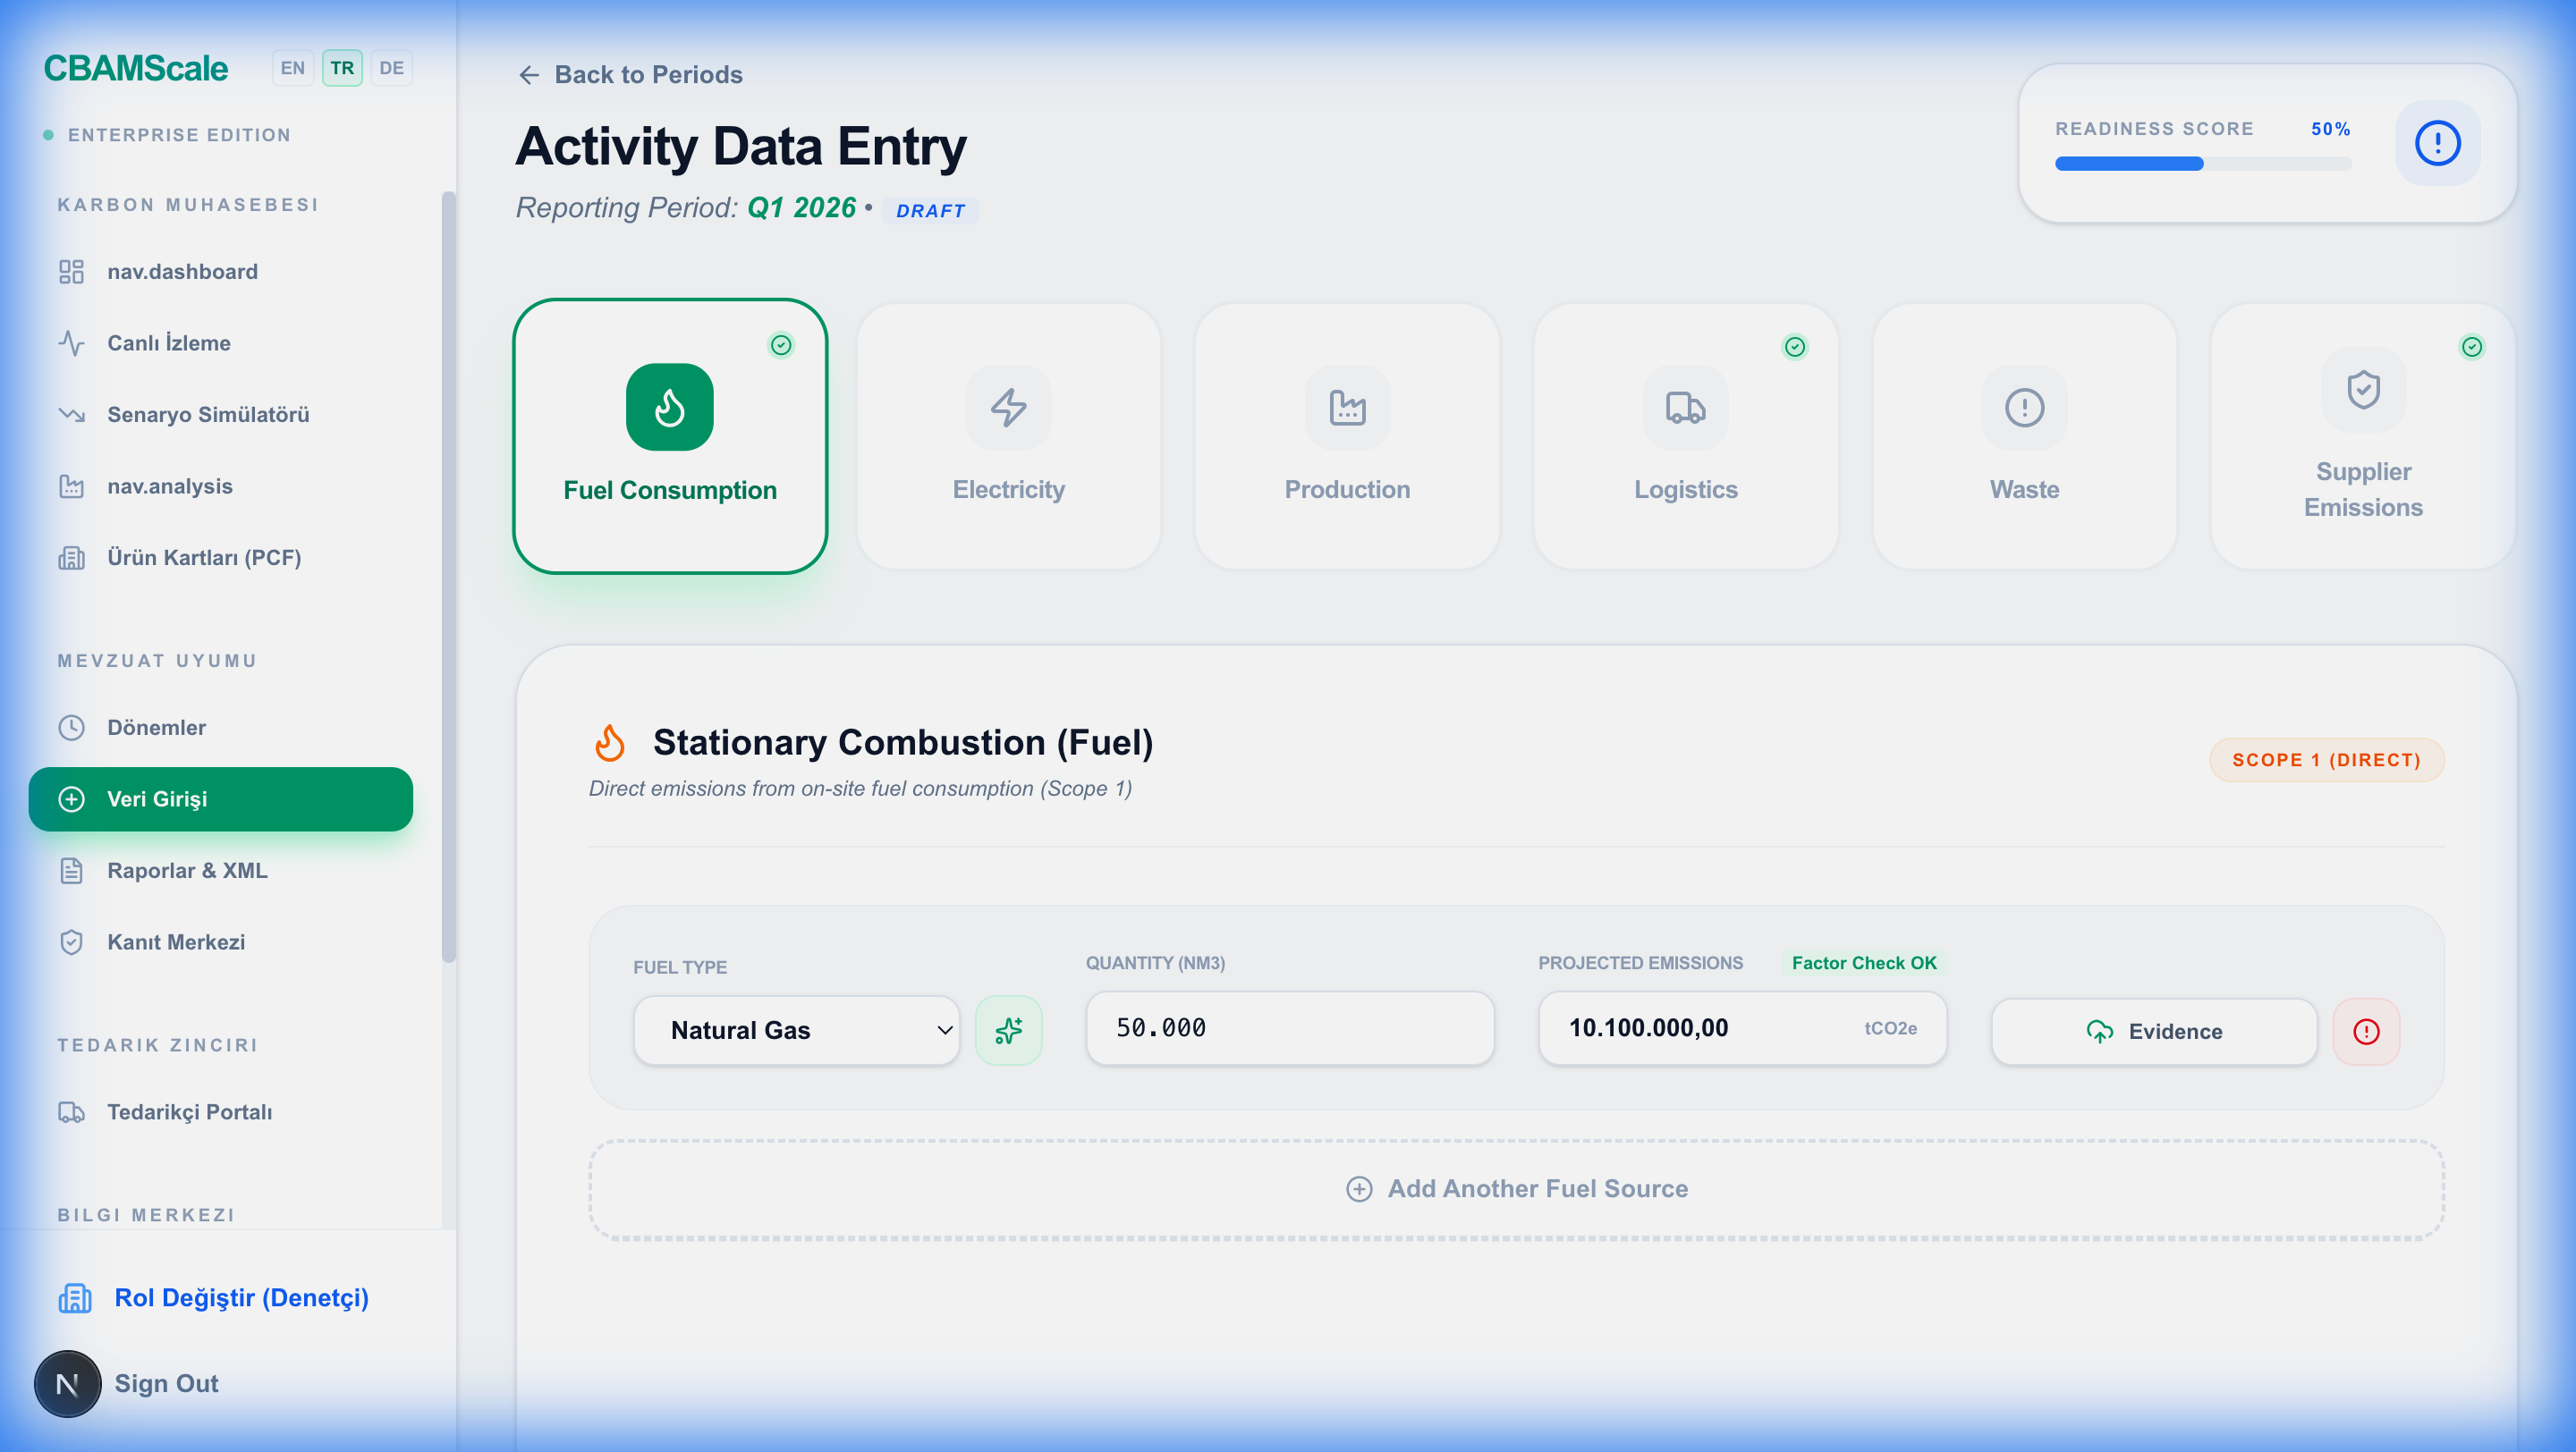Click the readiness score progress bar
This screenshot has width=2576, height=1452.
[2203, 164]
